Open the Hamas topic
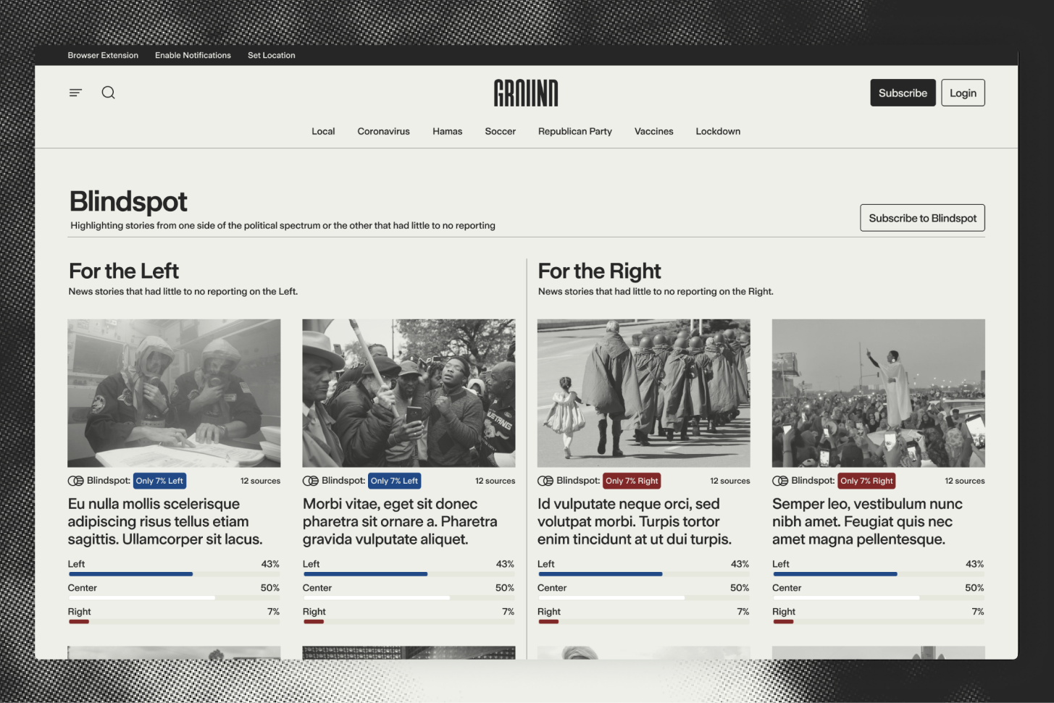1054x703 pixels. (x=447, y=131)
